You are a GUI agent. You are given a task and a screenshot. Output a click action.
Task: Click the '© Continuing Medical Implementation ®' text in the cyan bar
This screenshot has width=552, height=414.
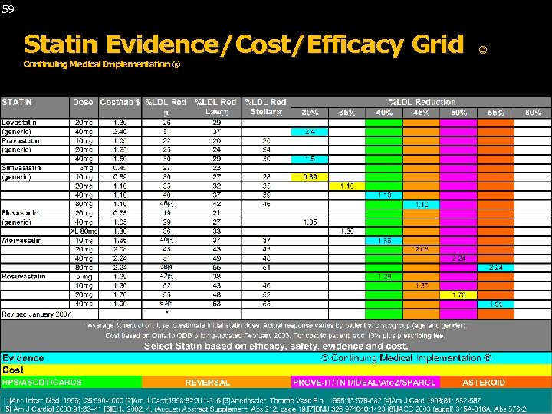(x=406, y=358)
